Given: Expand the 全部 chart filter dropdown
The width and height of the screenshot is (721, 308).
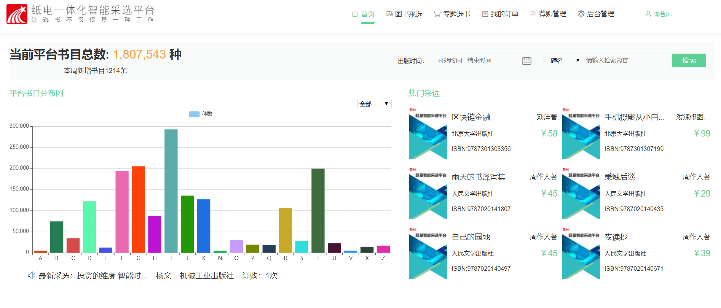Looking at the screenshot, I should pyautogui.click(x=374, y=104).
